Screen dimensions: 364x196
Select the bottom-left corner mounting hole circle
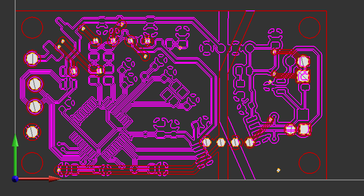click(x=33, y=162)
